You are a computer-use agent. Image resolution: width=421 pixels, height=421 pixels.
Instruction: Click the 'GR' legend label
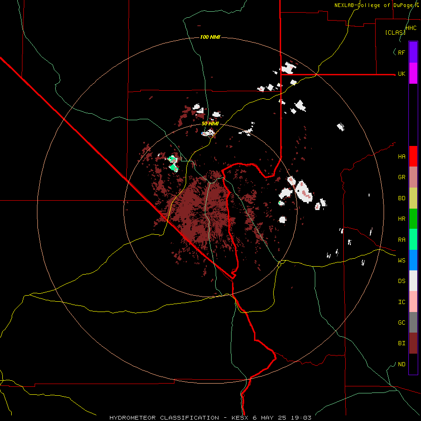401,177
